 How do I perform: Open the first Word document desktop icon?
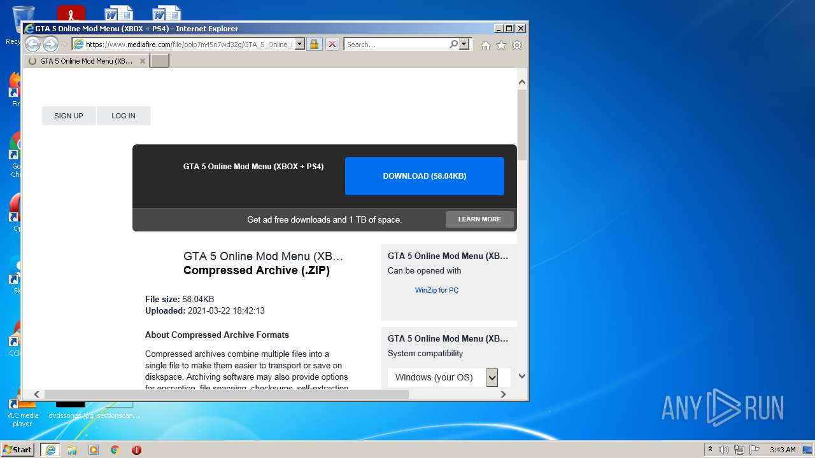click(119, 13)
